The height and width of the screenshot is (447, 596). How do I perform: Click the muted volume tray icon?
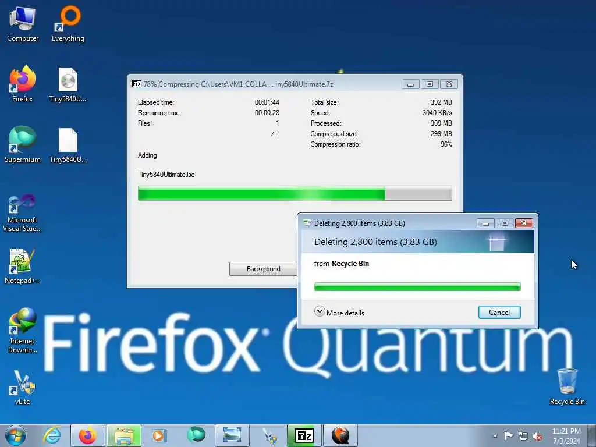tap(537, 437)
